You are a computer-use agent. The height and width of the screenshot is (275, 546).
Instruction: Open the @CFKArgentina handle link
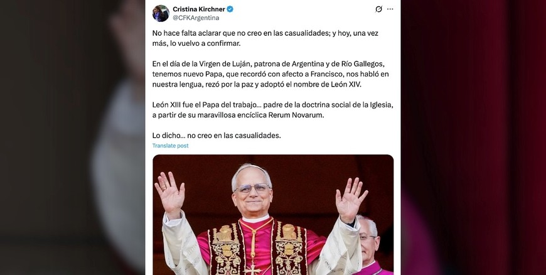coord(196,18)
